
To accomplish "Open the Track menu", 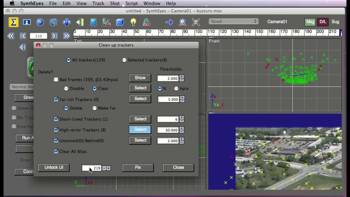I will tap(98, 4).
